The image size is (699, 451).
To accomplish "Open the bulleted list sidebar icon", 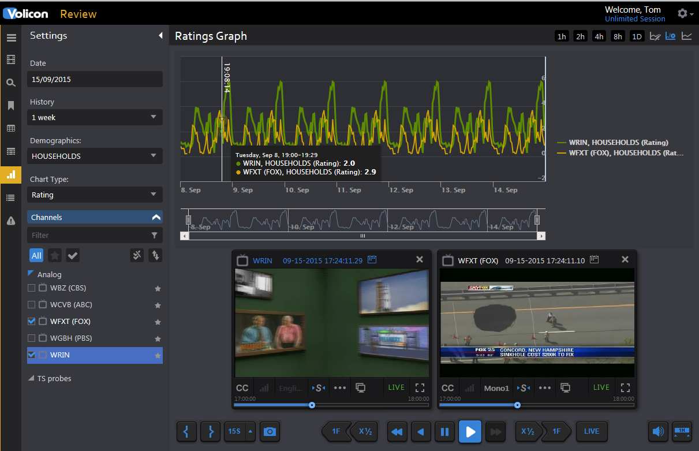I will (x=10, y=197).
